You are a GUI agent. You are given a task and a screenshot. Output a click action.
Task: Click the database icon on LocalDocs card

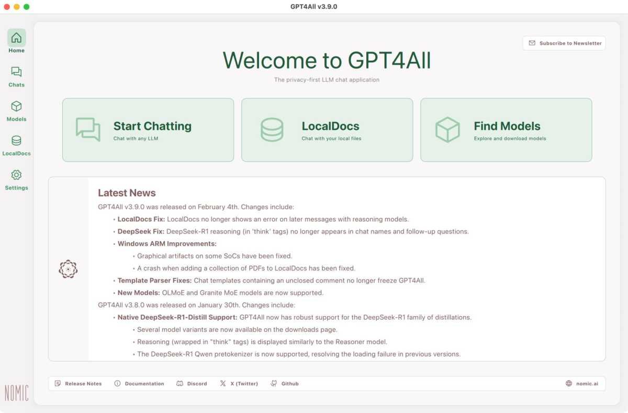pos(272,129)
